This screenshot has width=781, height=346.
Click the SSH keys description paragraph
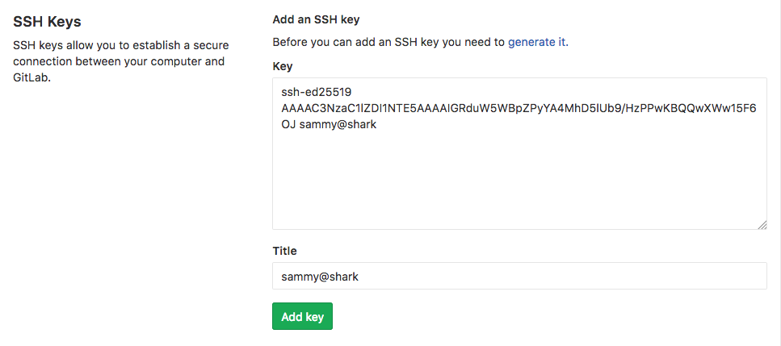pyautogui.click(x=119, y=61)
